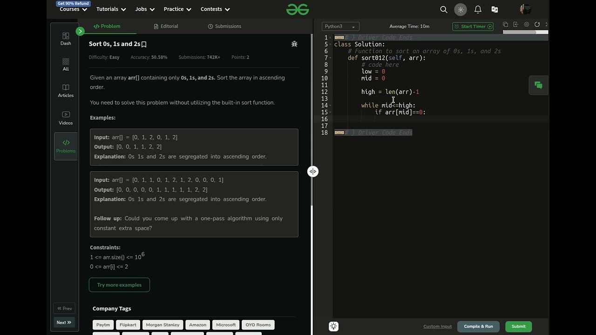Click the 'Accuracy: 50.58%' text

click(x=149, y=57)
